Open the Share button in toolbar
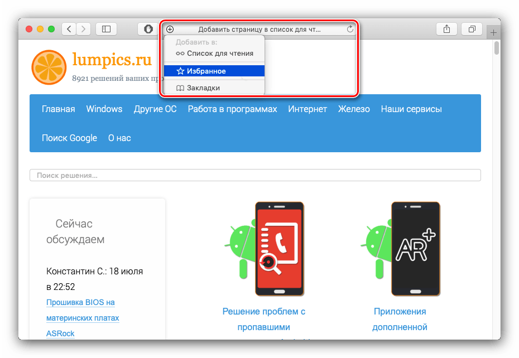Image resolution: width=519 pixels, height=358 pixels. point(446,29)
